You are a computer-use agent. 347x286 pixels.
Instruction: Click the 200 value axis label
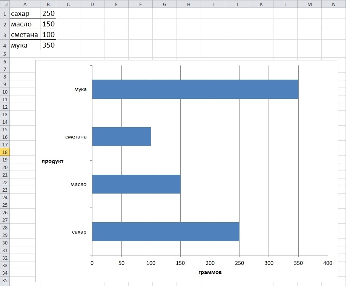(x=210, y=263)
